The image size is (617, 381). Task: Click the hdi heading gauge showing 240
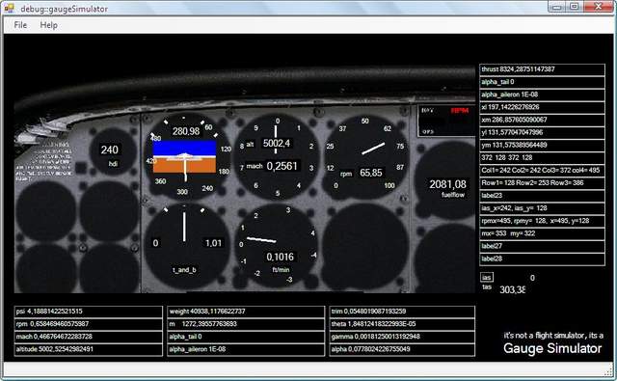111,154
